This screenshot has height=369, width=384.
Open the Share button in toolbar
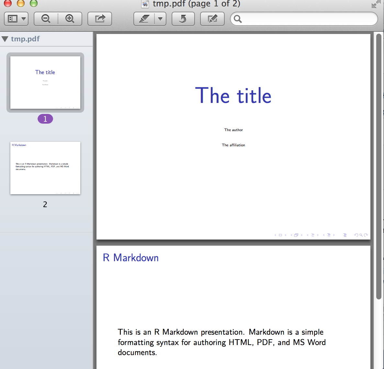coord(100,19)
